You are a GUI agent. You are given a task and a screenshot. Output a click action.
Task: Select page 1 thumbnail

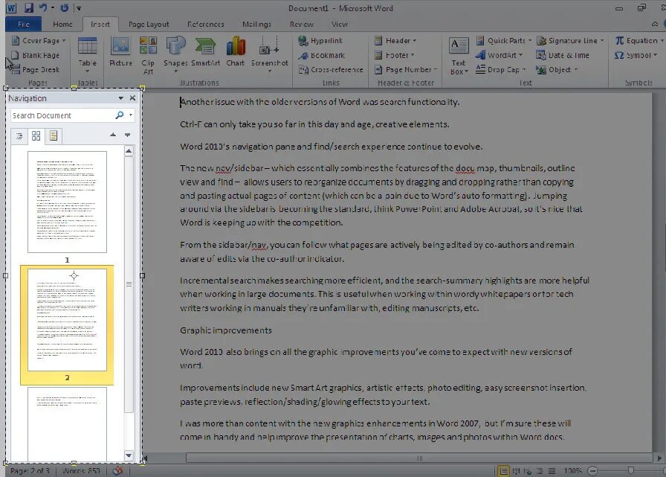tap(67, 202)
